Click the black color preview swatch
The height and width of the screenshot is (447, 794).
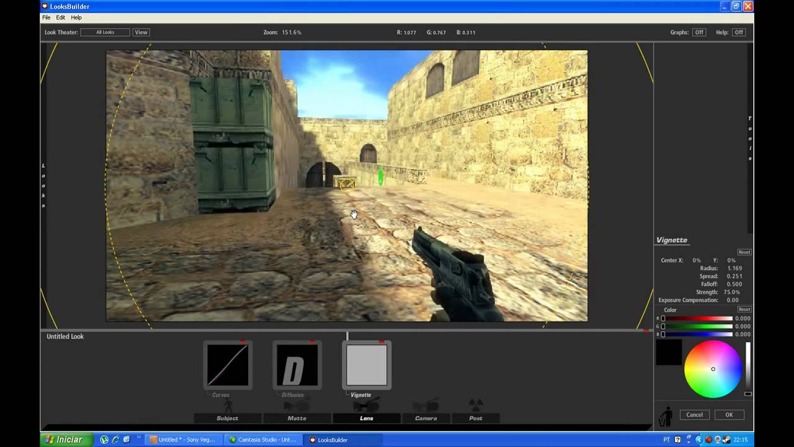click(669, 352)
